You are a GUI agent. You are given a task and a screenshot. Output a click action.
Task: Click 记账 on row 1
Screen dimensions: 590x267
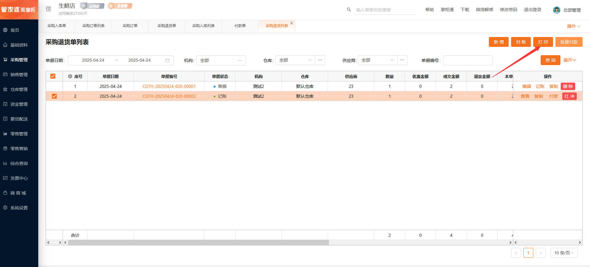540,86
